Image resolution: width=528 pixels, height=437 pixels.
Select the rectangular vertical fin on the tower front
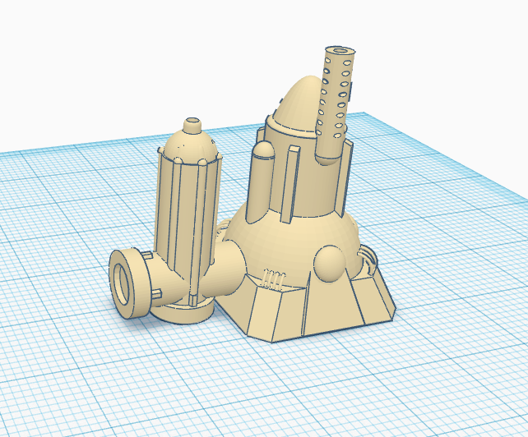click(x=290, y=184)
